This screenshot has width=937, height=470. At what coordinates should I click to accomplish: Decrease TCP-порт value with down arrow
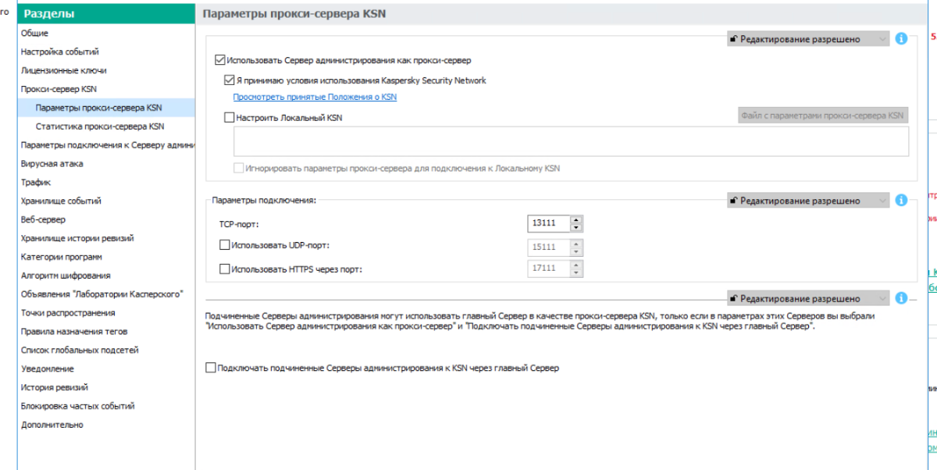pyautogui.click(x=576, y=227)
